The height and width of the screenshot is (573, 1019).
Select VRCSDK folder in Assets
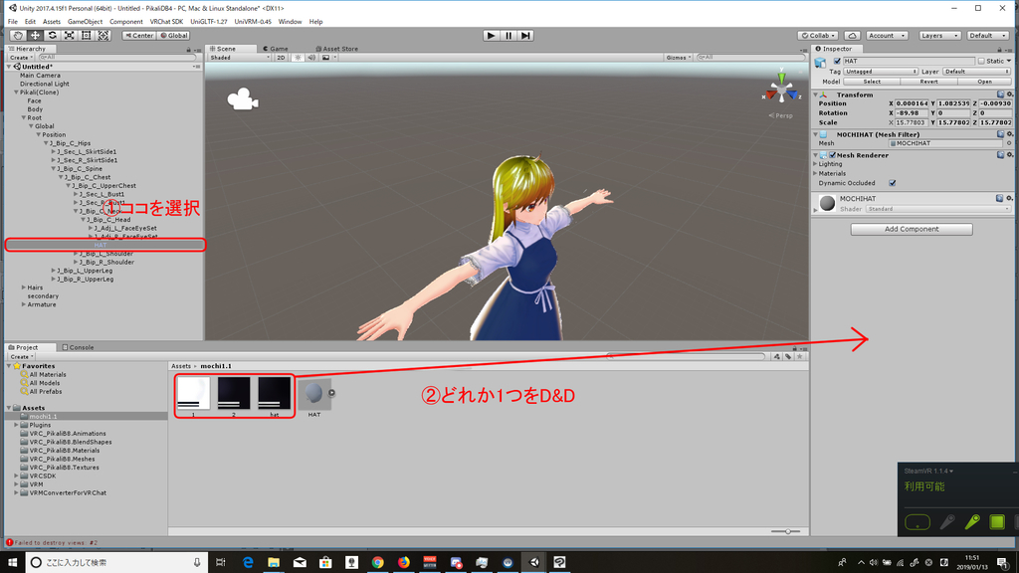point(42,476)
